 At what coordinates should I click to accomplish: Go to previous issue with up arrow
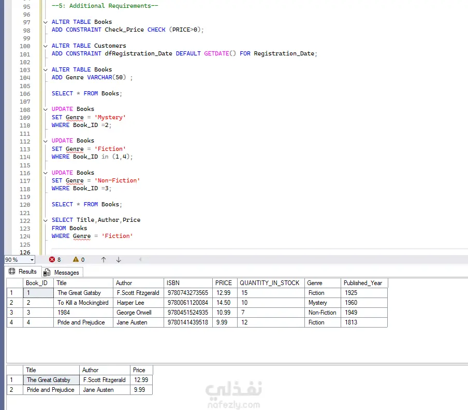click(103, 259)
